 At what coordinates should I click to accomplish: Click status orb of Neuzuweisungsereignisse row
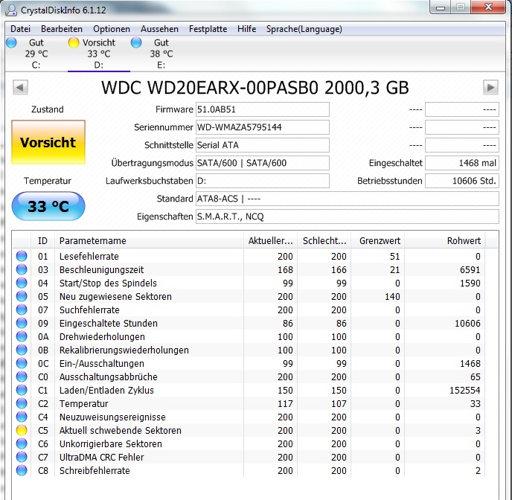22,417
